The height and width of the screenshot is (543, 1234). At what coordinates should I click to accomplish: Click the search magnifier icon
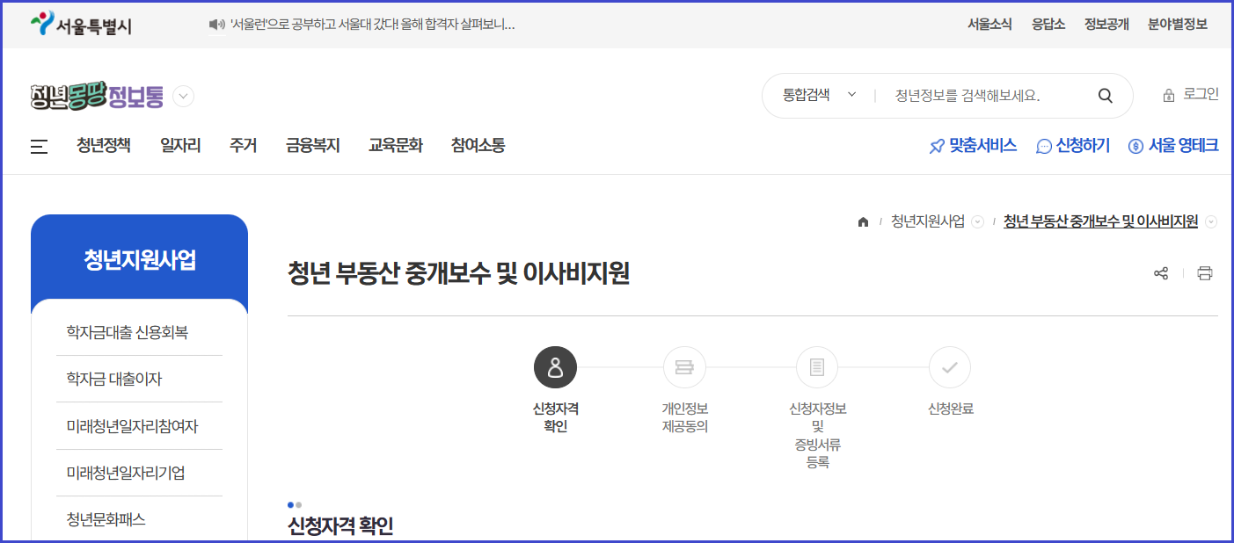(x=1105, y=95)
